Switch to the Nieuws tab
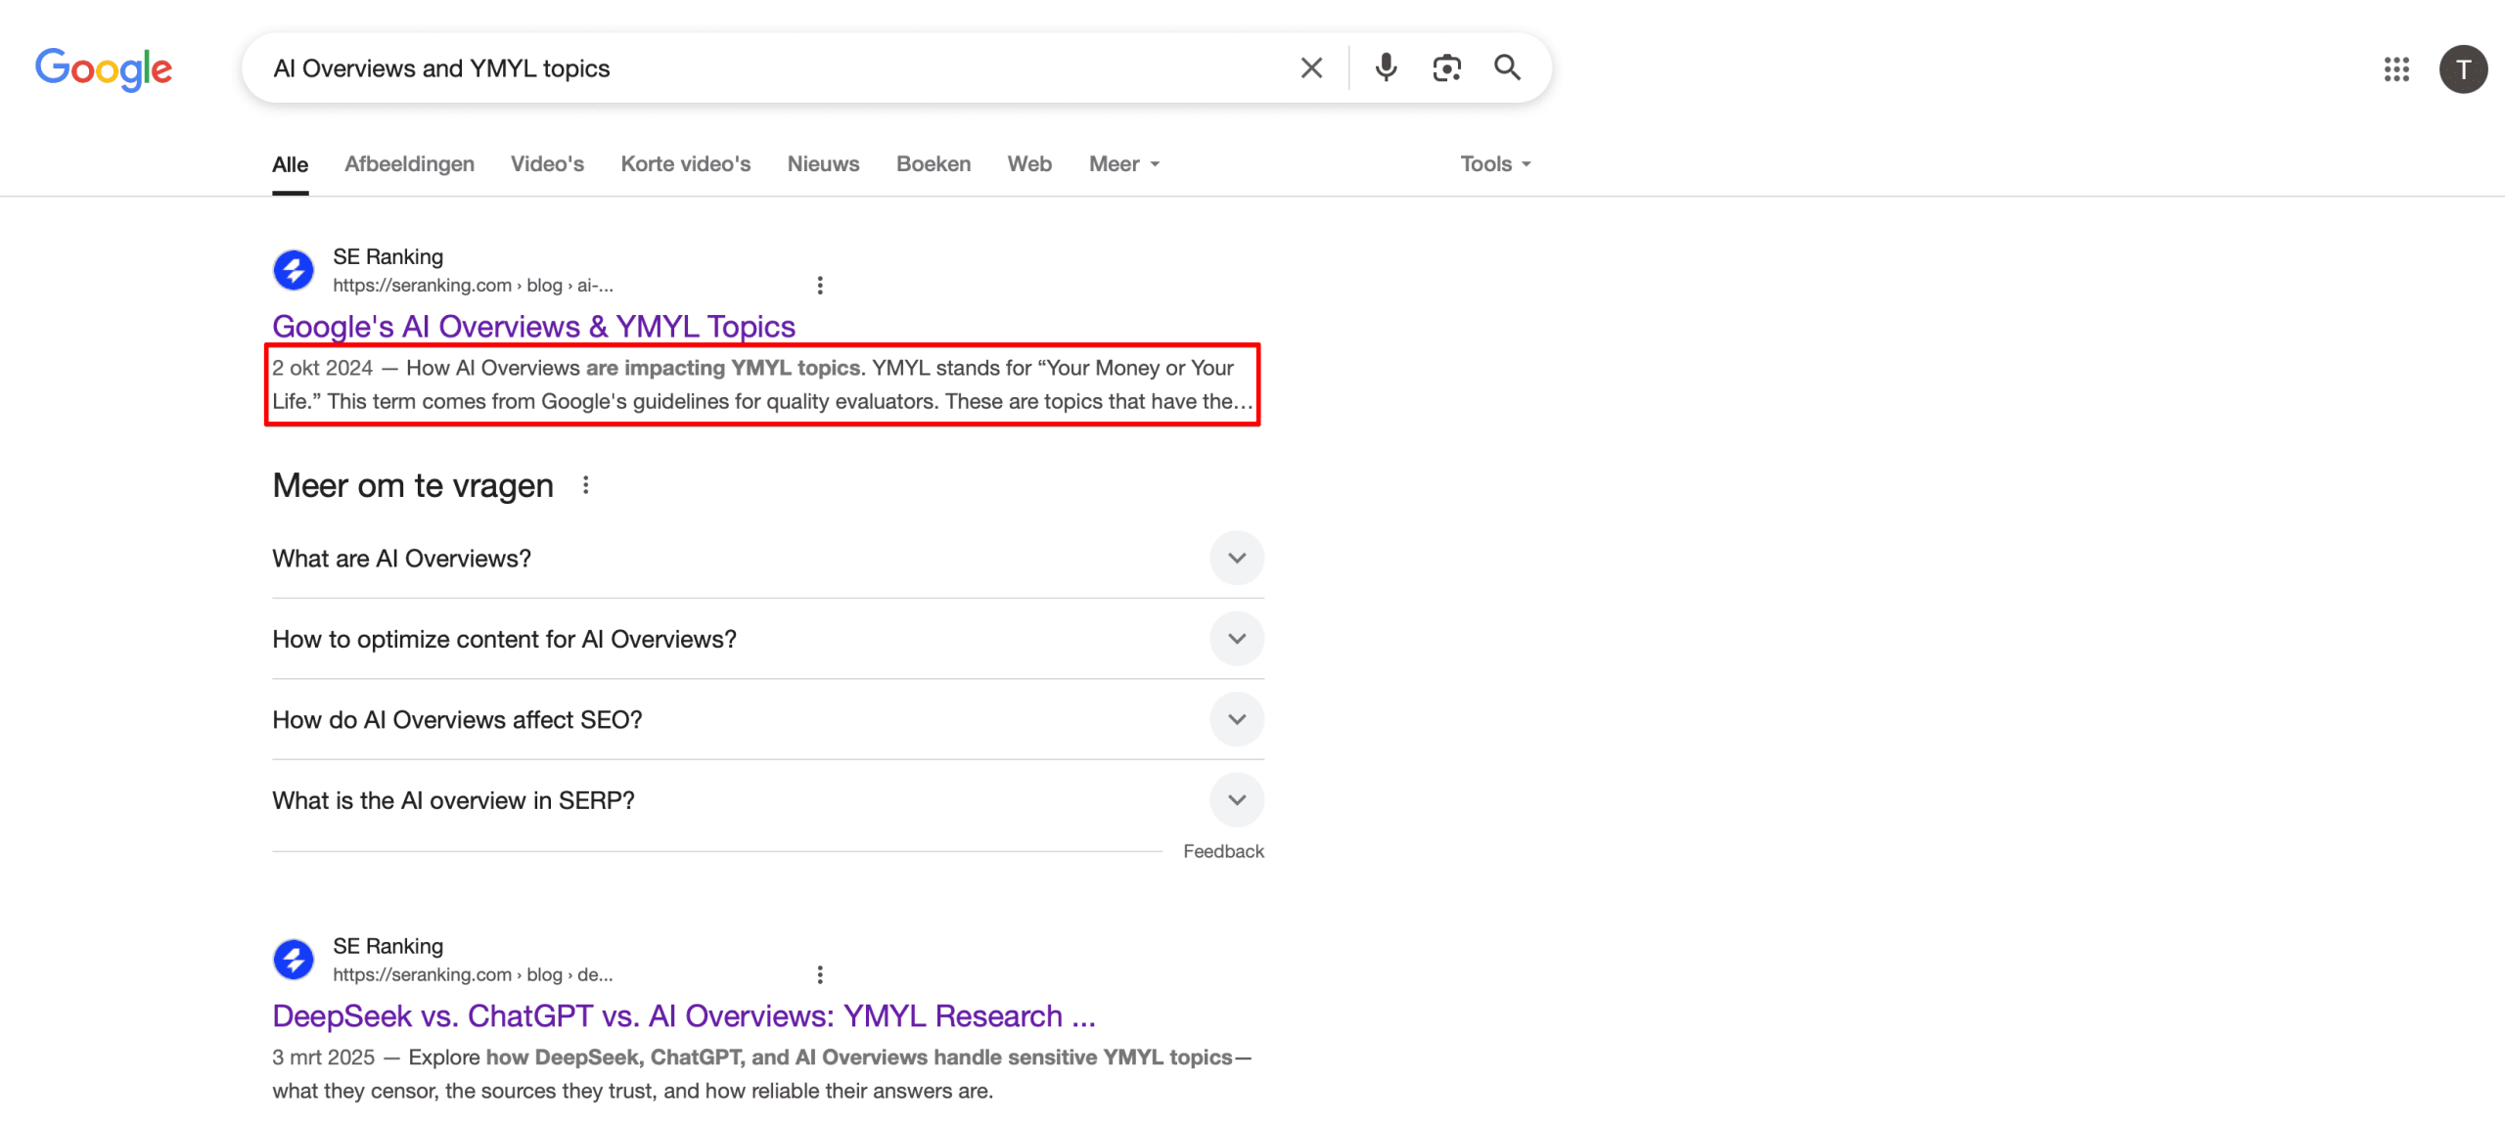 tap(823, 163)
